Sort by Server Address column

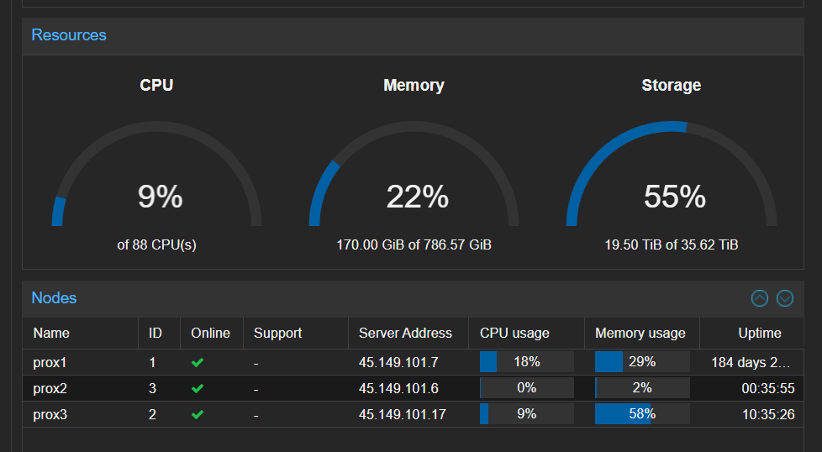(408, 333)
